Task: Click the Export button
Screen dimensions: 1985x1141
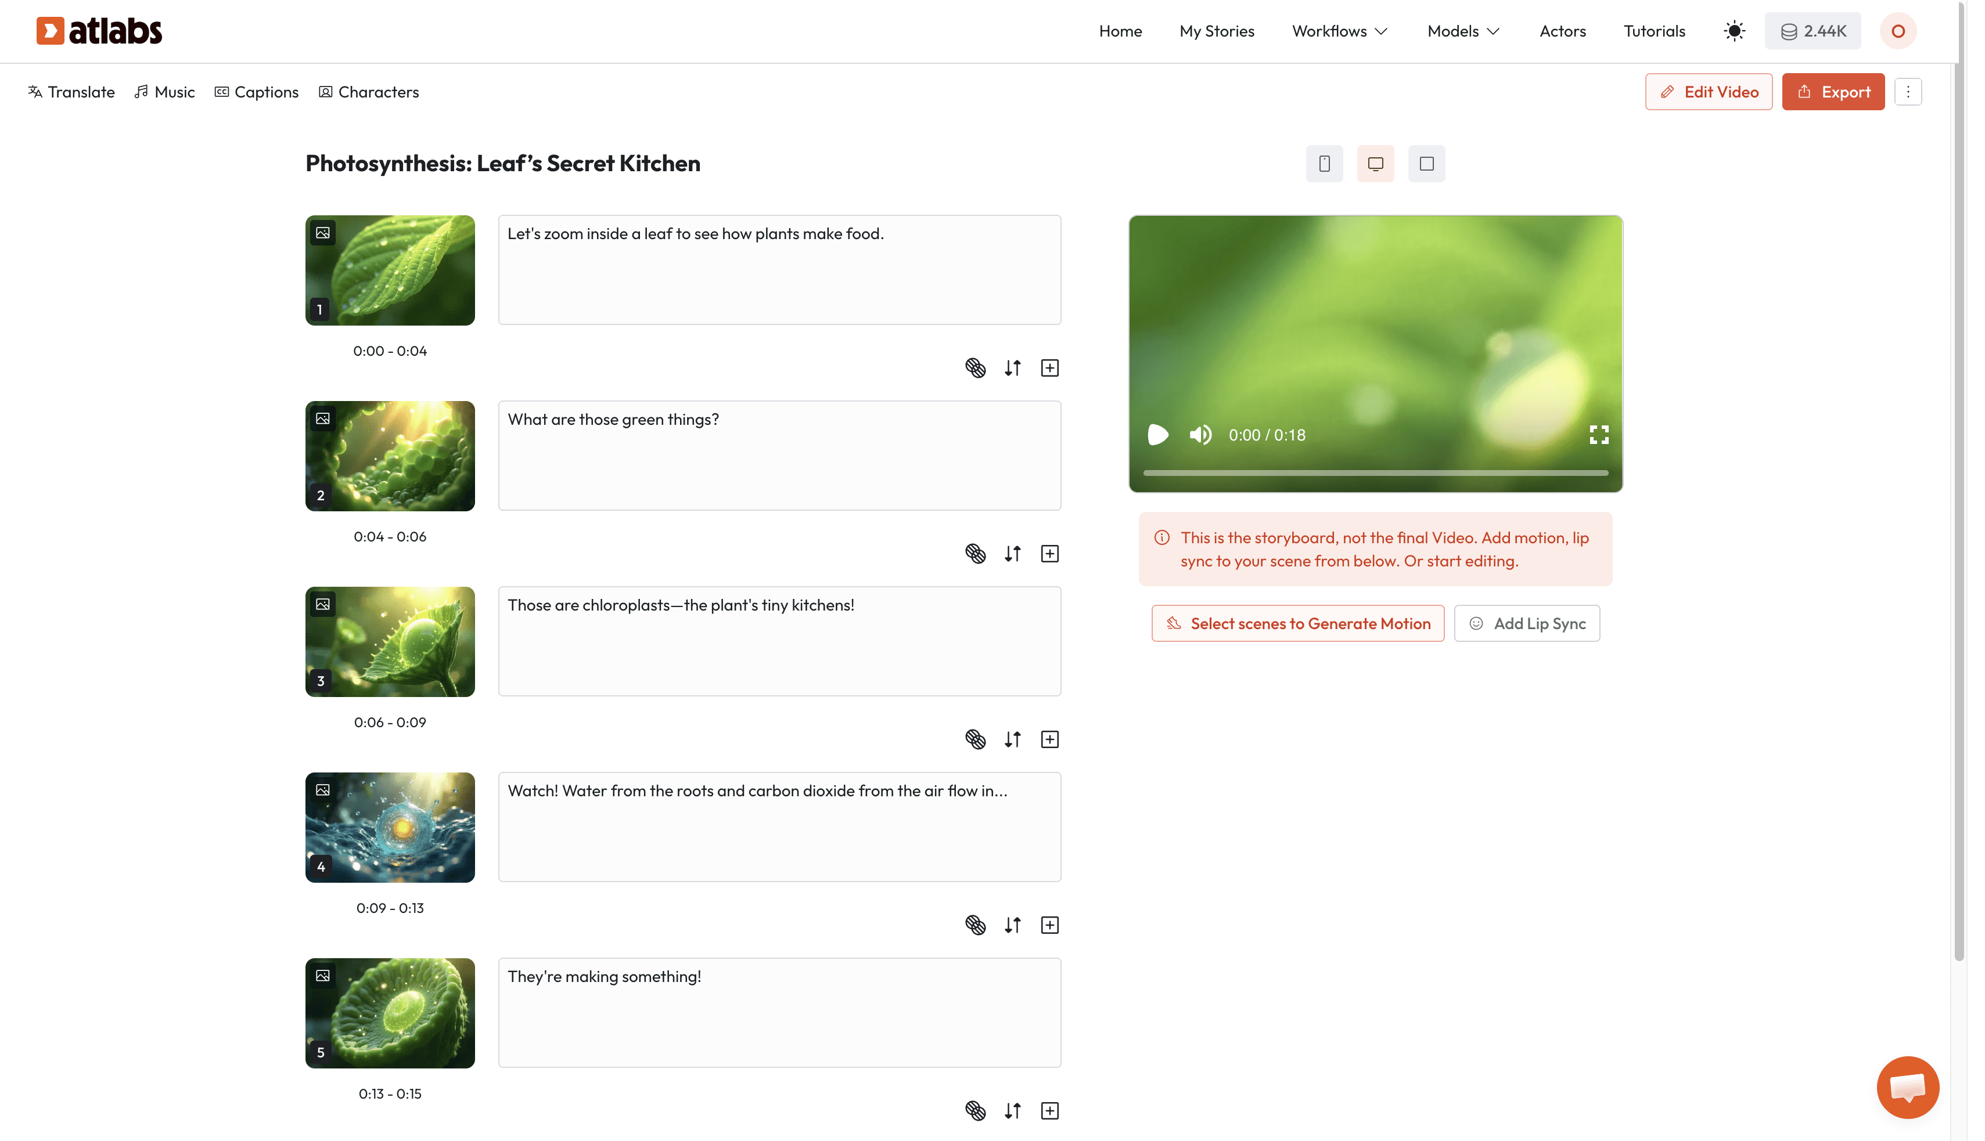Action: (1833, 92)
